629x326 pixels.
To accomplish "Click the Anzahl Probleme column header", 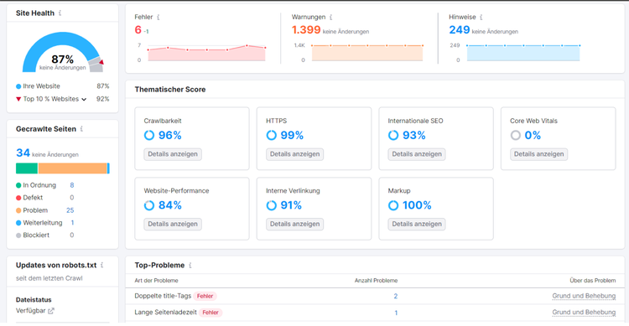I will (376, 281).
